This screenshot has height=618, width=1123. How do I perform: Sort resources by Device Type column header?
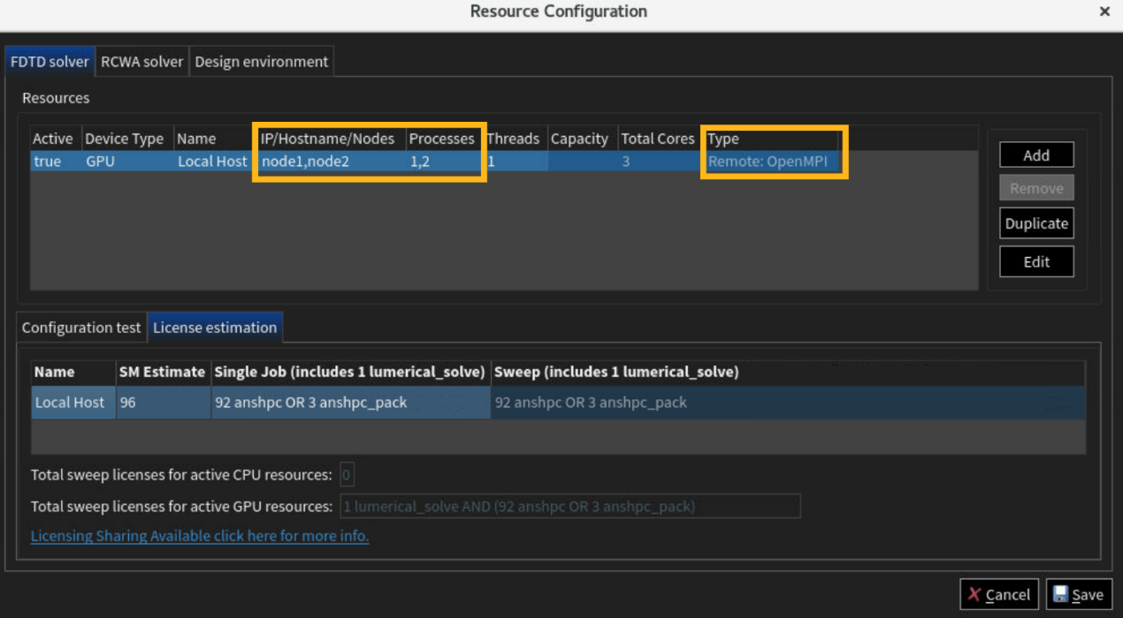[124, 139]
